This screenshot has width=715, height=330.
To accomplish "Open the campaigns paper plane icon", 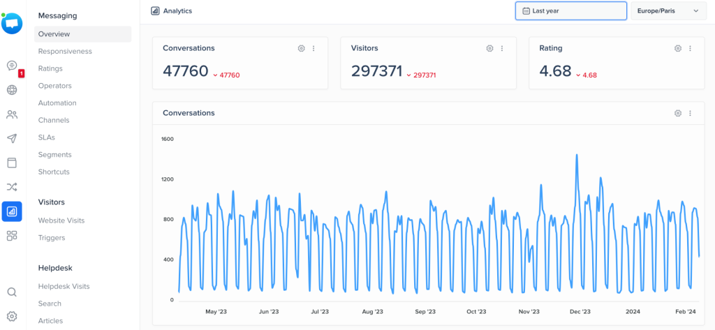I will (12, 139).
